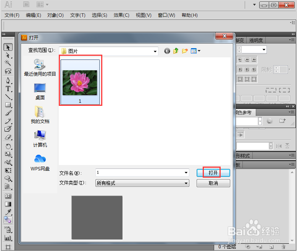
Task: Select the Symbol Sprayer tool
Action: coord(8,230)
